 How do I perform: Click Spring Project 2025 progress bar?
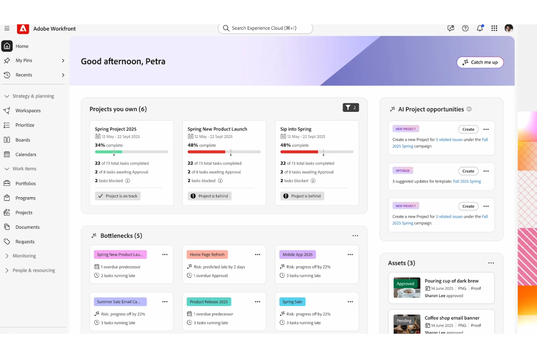131,152
